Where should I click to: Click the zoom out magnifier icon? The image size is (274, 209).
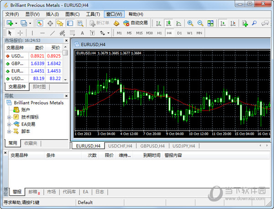point(200,23)
